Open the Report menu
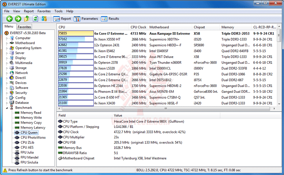284x175 pixels. tap(29, 11)
